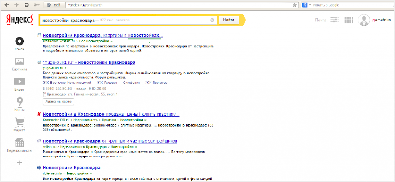Viewport: 395px width, 182px height.
Task: Switch to 'Маркет' shopping search
Action: coord(19,125)
